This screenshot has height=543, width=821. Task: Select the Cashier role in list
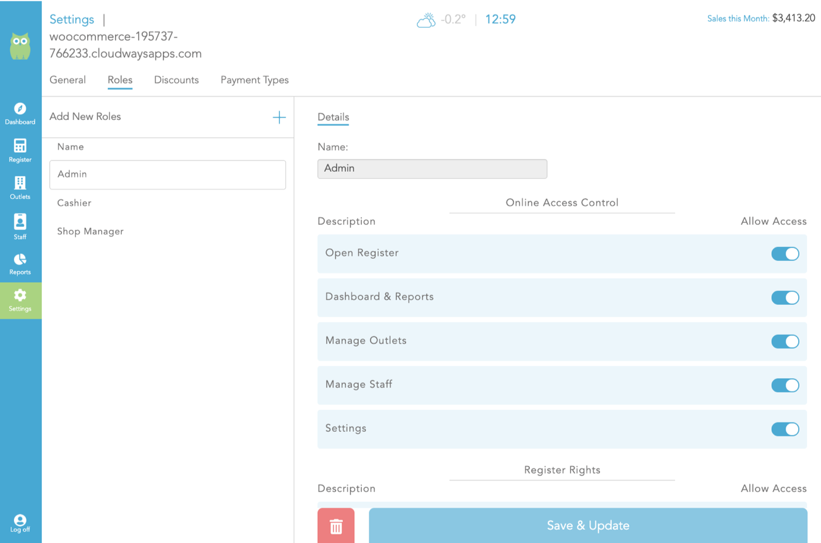[75, 203]
